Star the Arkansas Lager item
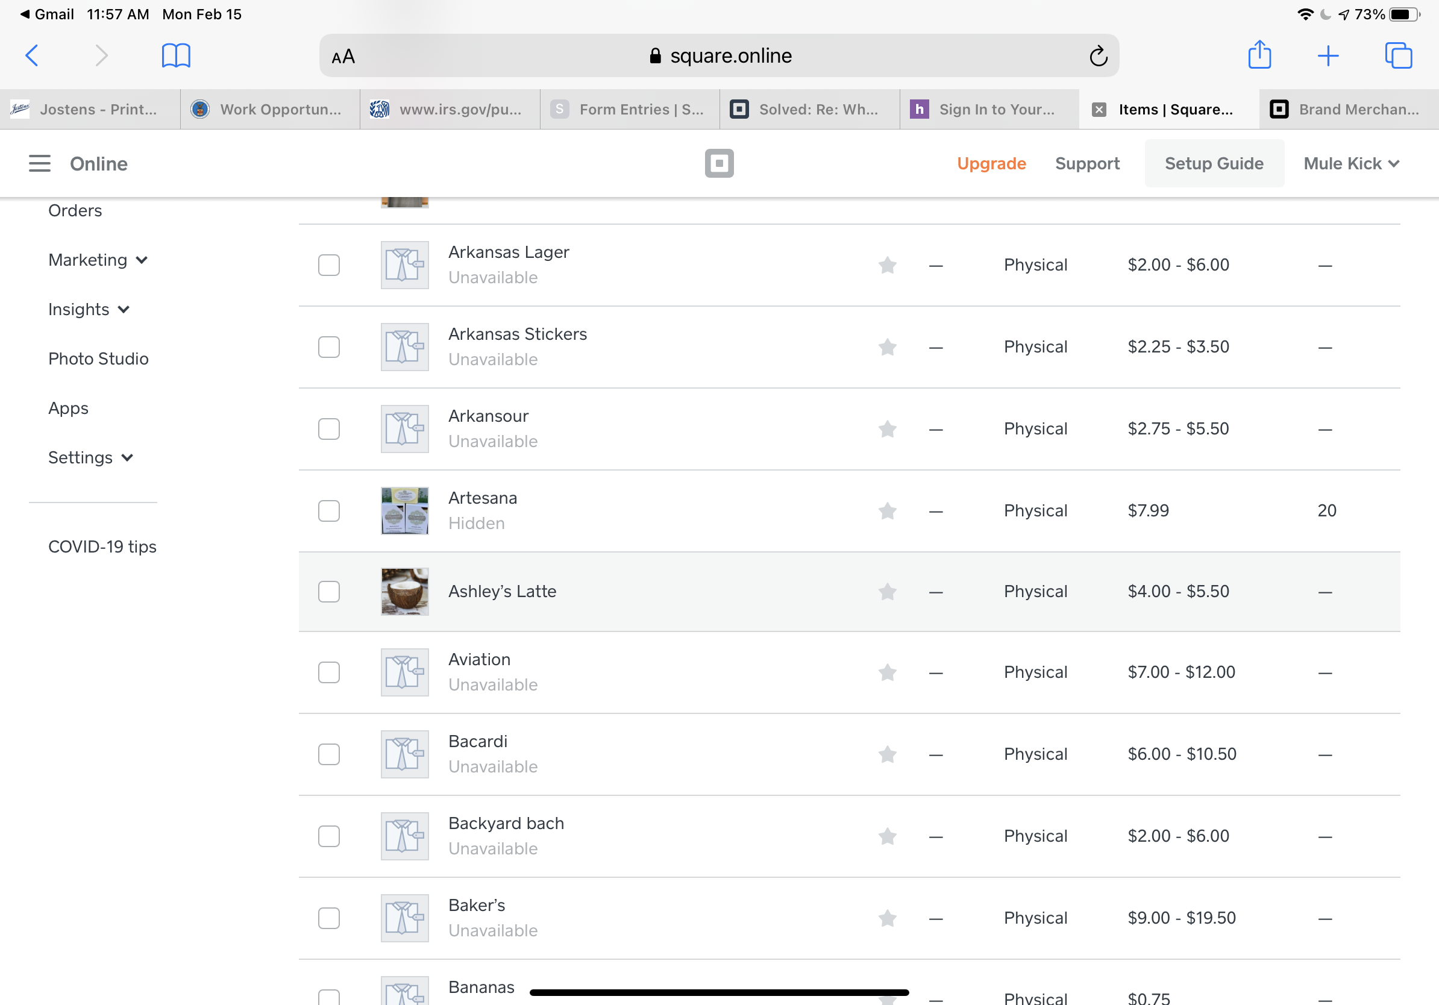 coord(887,265)
